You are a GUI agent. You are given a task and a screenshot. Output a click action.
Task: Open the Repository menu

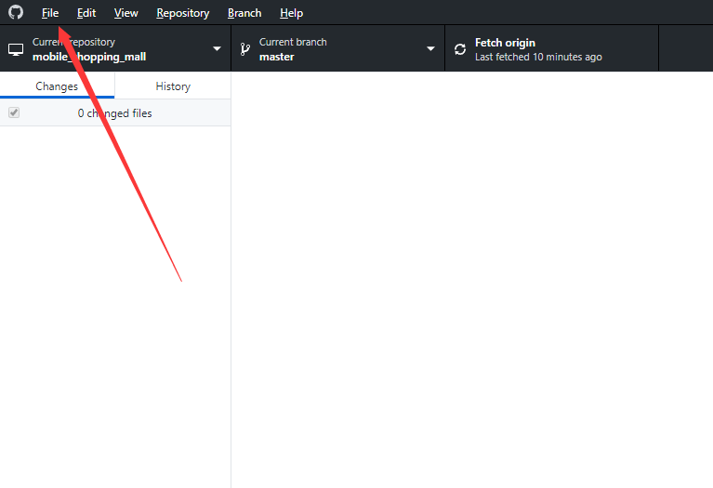click(x=183, y=13)
